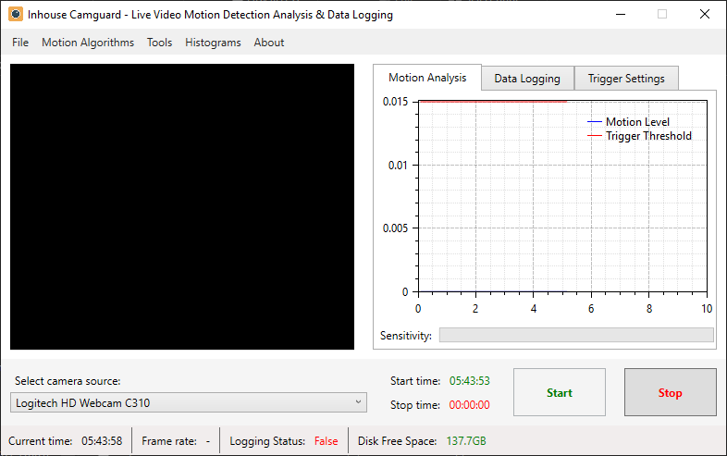Click the Motion Level legend entry
The width and height of the screenshot is (727, 456).
628,121
